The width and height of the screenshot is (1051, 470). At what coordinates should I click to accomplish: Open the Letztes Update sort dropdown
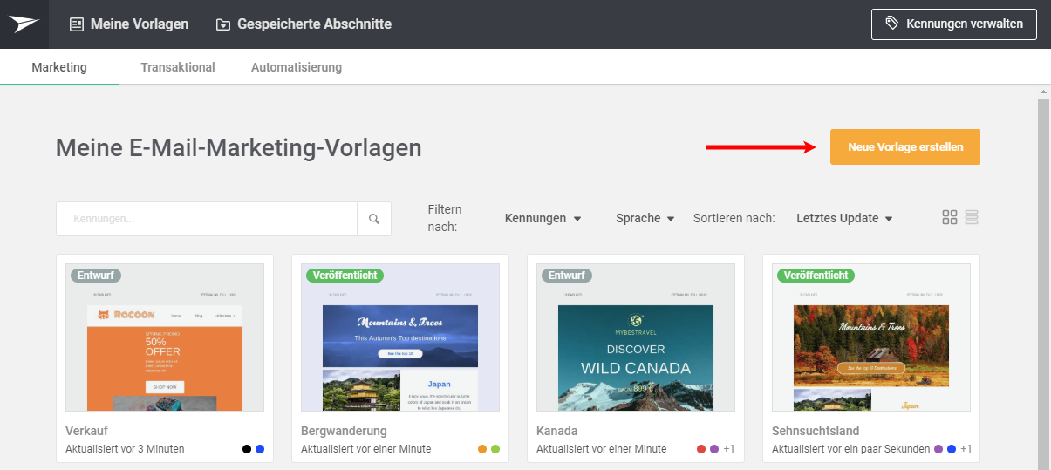coord(844,218)
